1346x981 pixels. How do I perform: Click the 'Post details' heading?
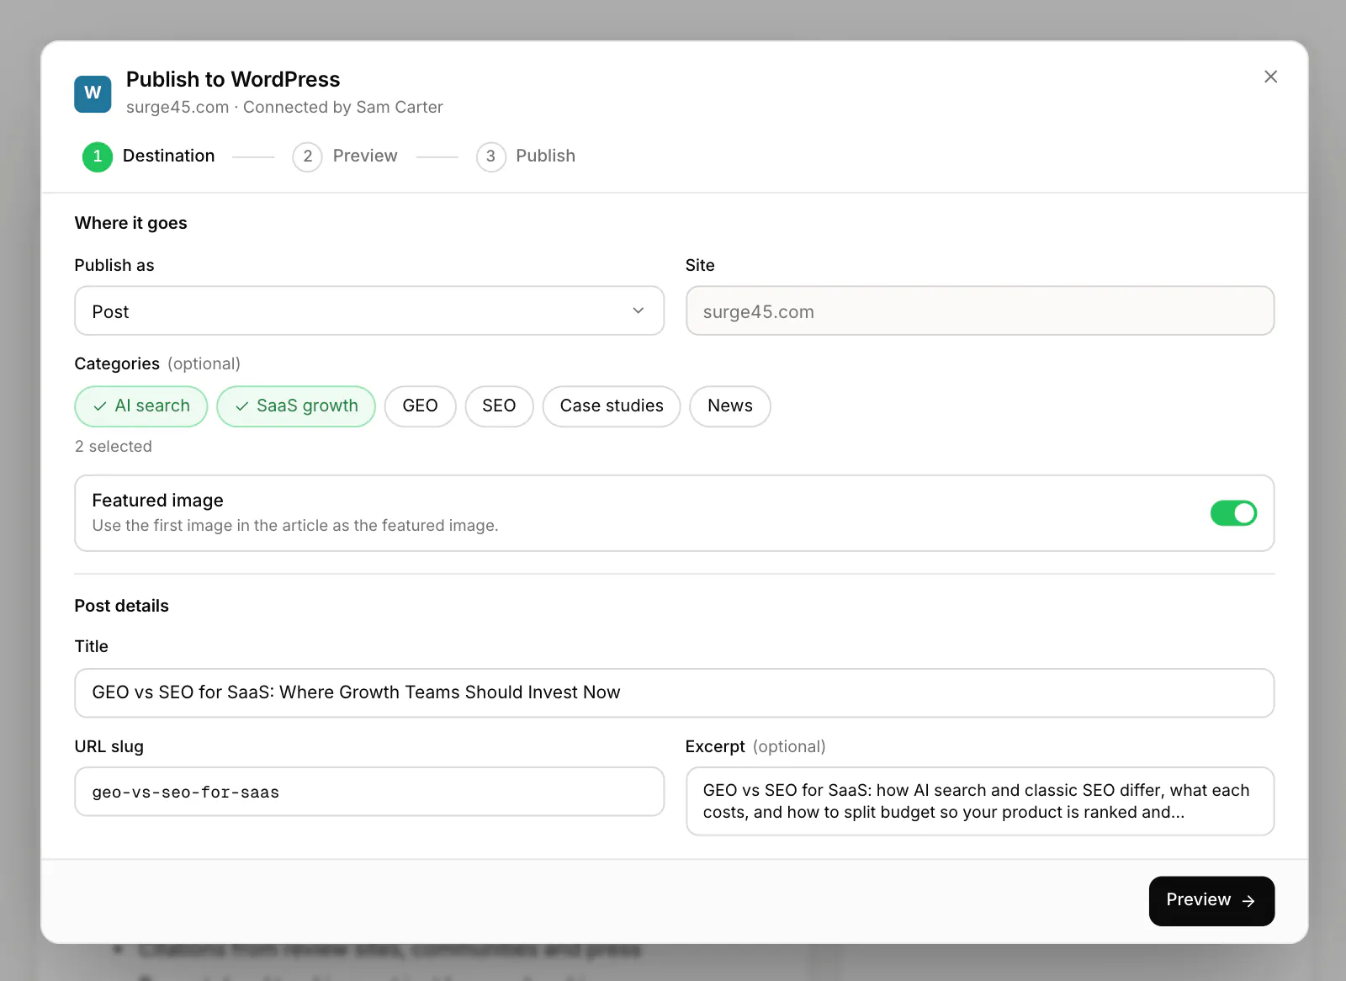pyautogui.click(x=122, y=606)
